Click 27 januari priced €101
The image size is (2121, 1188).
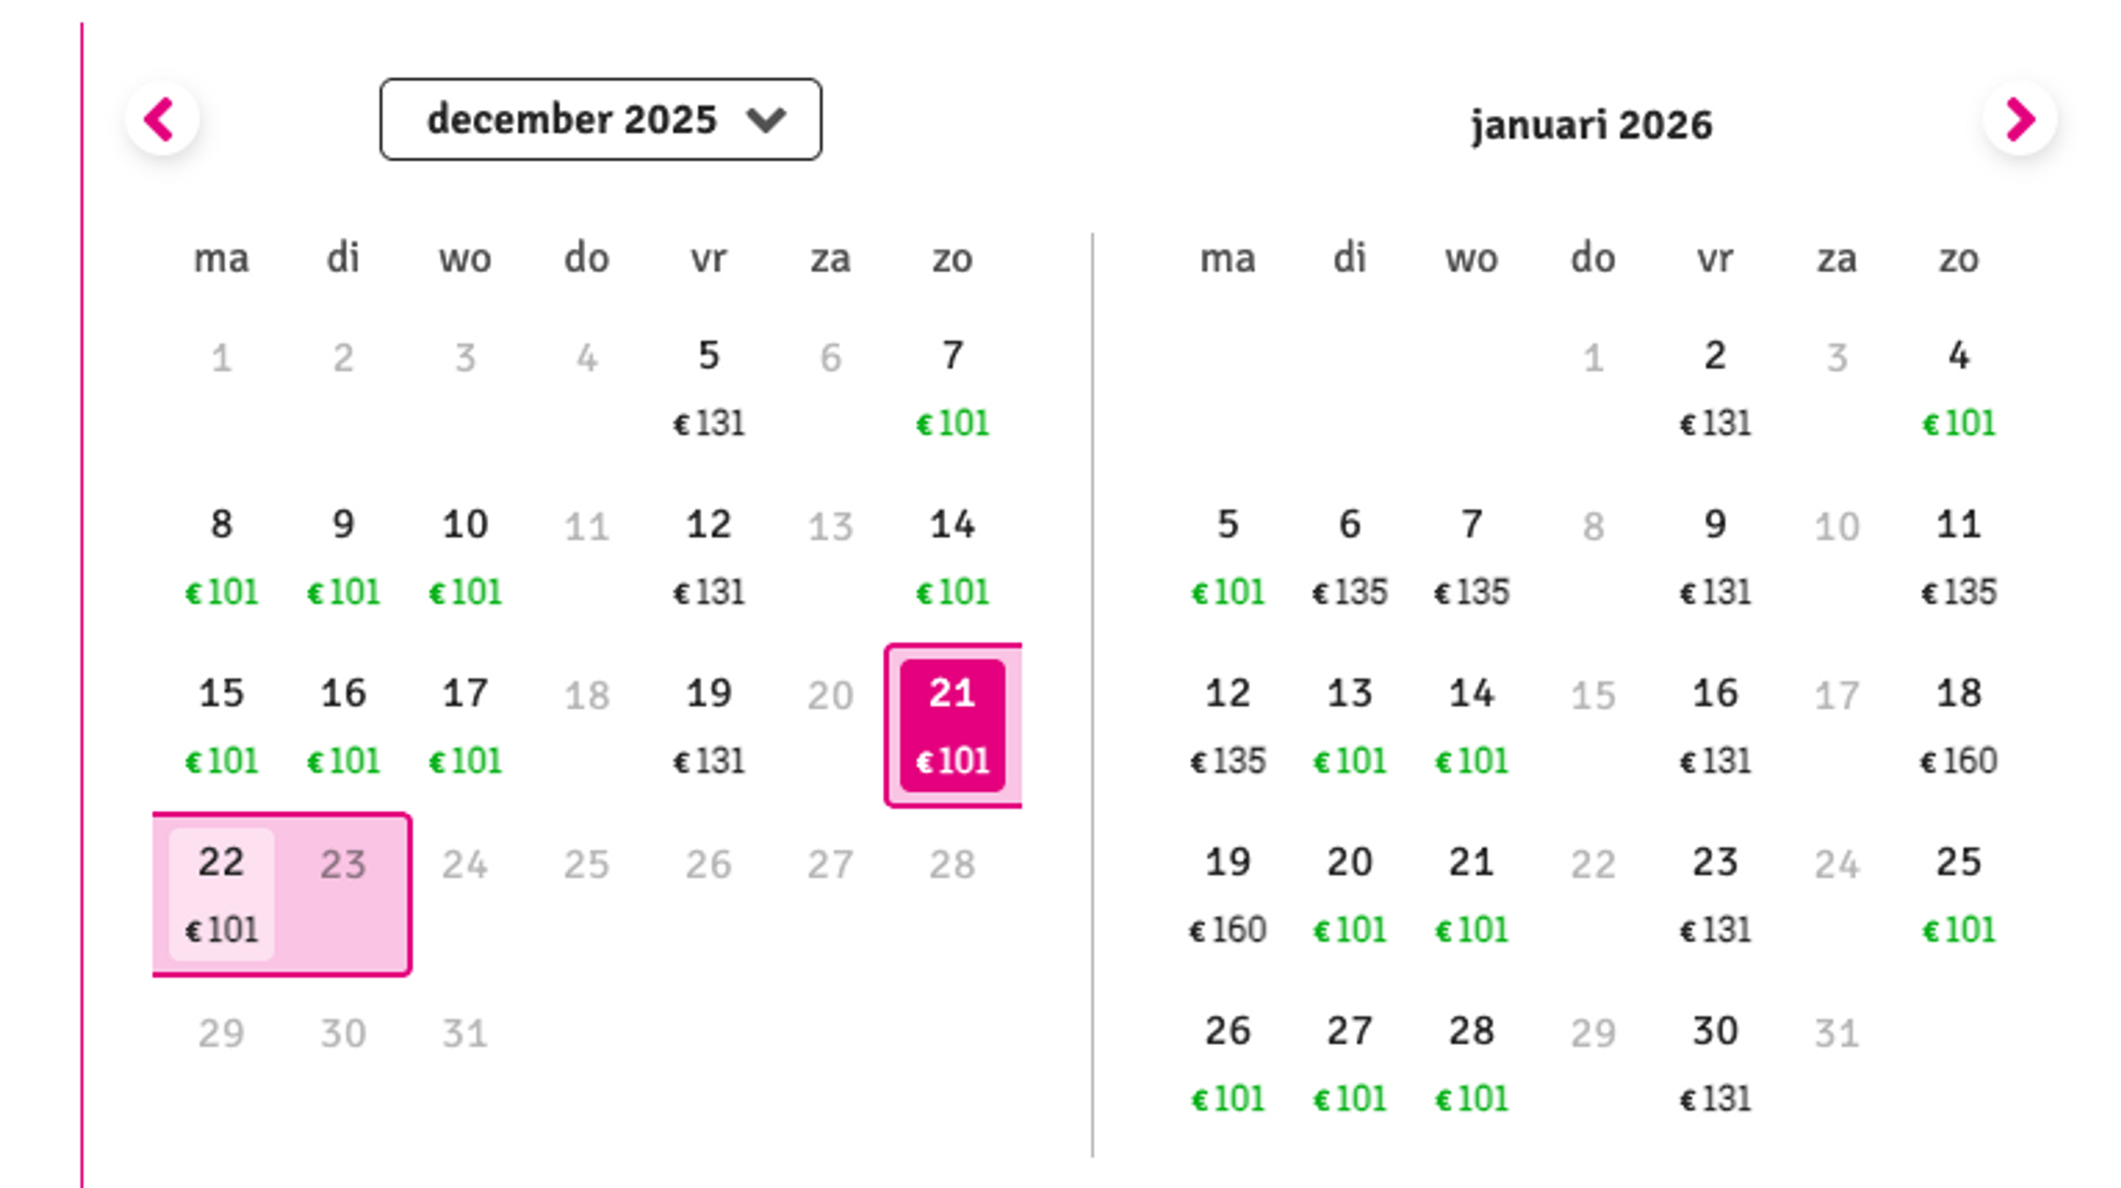point(1349,1063)
